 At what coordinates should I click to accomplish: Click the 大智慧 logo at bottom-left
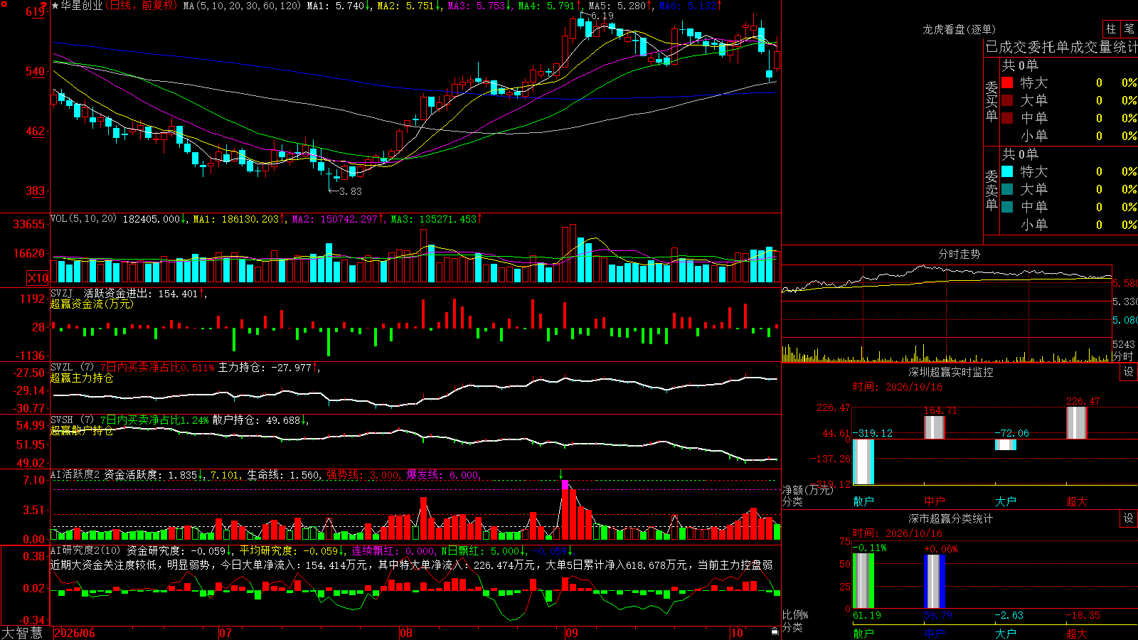pyautogui.click(x=22, y=633)
